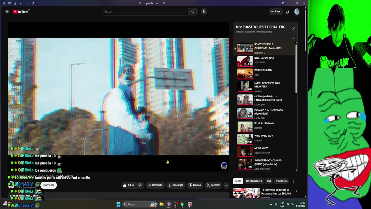371x209 pixels.
Task: Click the ESP LAA language indicator
Action: click(x=282, y=204)
